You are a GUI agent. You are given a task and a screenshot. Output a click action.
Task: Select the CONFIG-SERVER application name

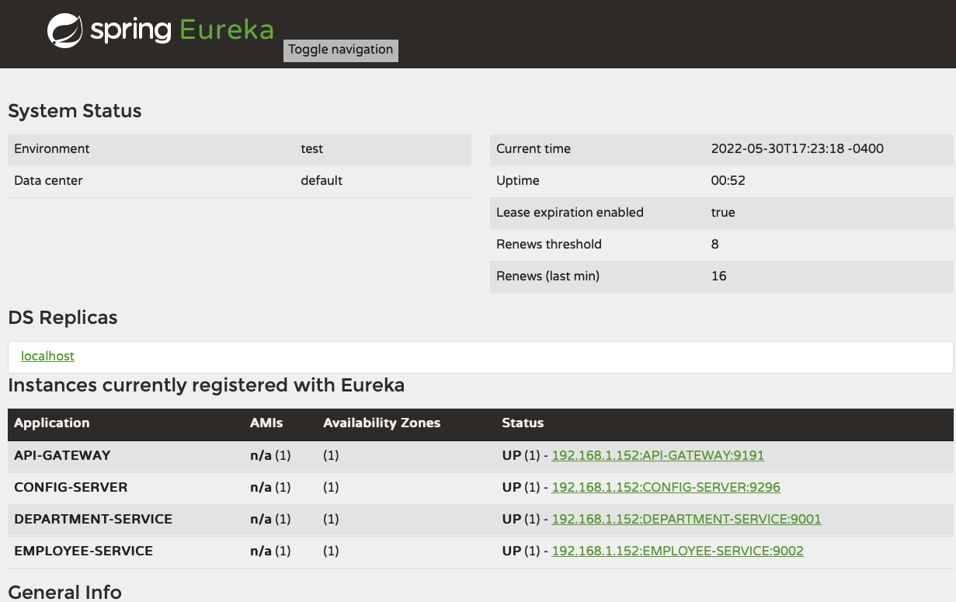click(x=71, y=487)
